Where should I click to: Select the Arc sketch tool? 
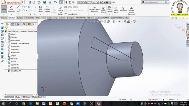24,11
